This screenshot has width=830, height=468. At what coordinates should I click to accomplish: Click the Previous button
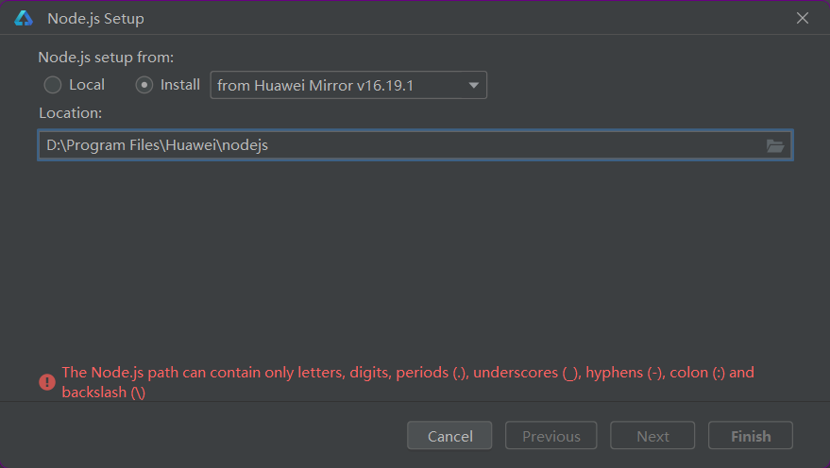[551, 436]
